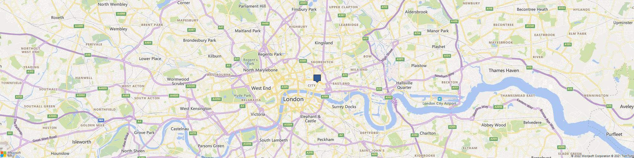Image resolution: width=634 pixels, height=158 pixels.
Task: Click the A102 shield by the river
Action: (x=388, y=98)
